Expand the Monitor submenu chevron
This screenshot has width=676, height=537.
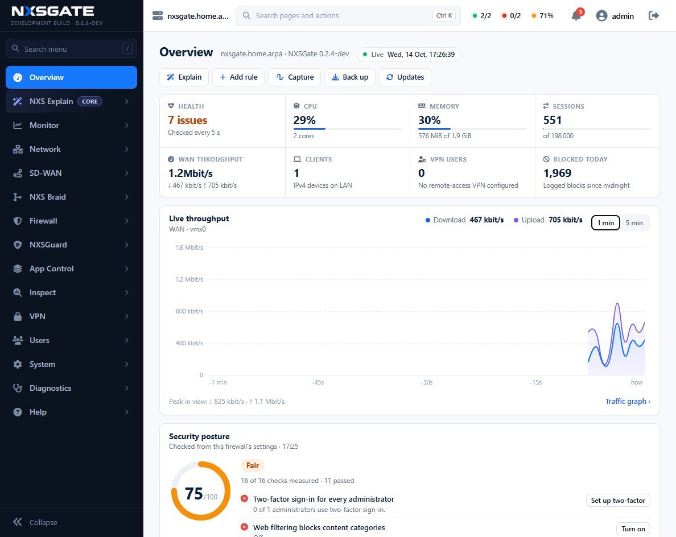coord(127,125)
